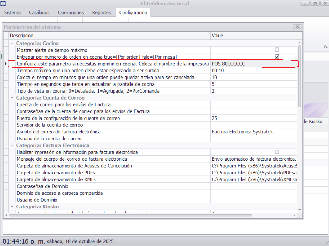
Task: Toggle Habilitar impresión de información para factura
Action: coord(277,152)
